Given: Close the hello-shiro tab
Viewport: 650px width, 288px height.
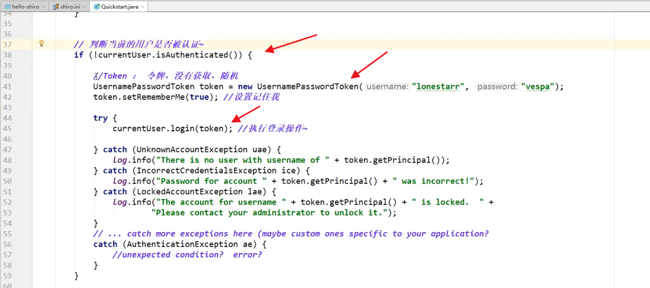Looking at the screenshot, I should [43, 6].
